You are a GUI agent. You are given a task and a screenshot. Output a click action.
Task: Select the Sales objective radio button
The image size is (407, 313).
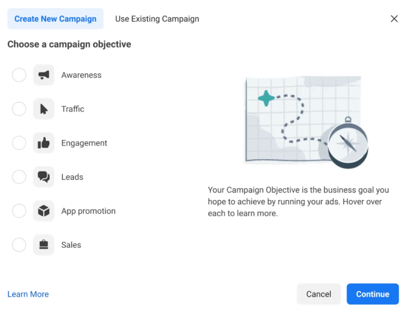point(19,245)
